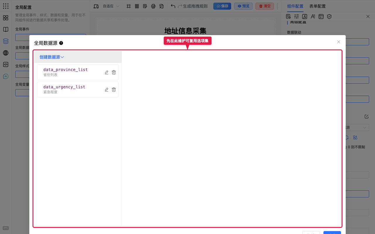
Task: Click 生成拖拽规则 in toolbar
Action: (195, 6)
